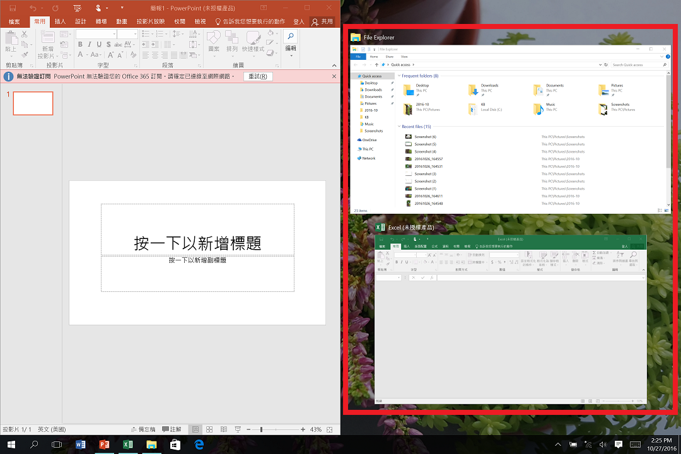Click the 英文 (美國) language indicator
This screenshot has width=681, height=454.
pyautogui.click(x=52, y=429)
